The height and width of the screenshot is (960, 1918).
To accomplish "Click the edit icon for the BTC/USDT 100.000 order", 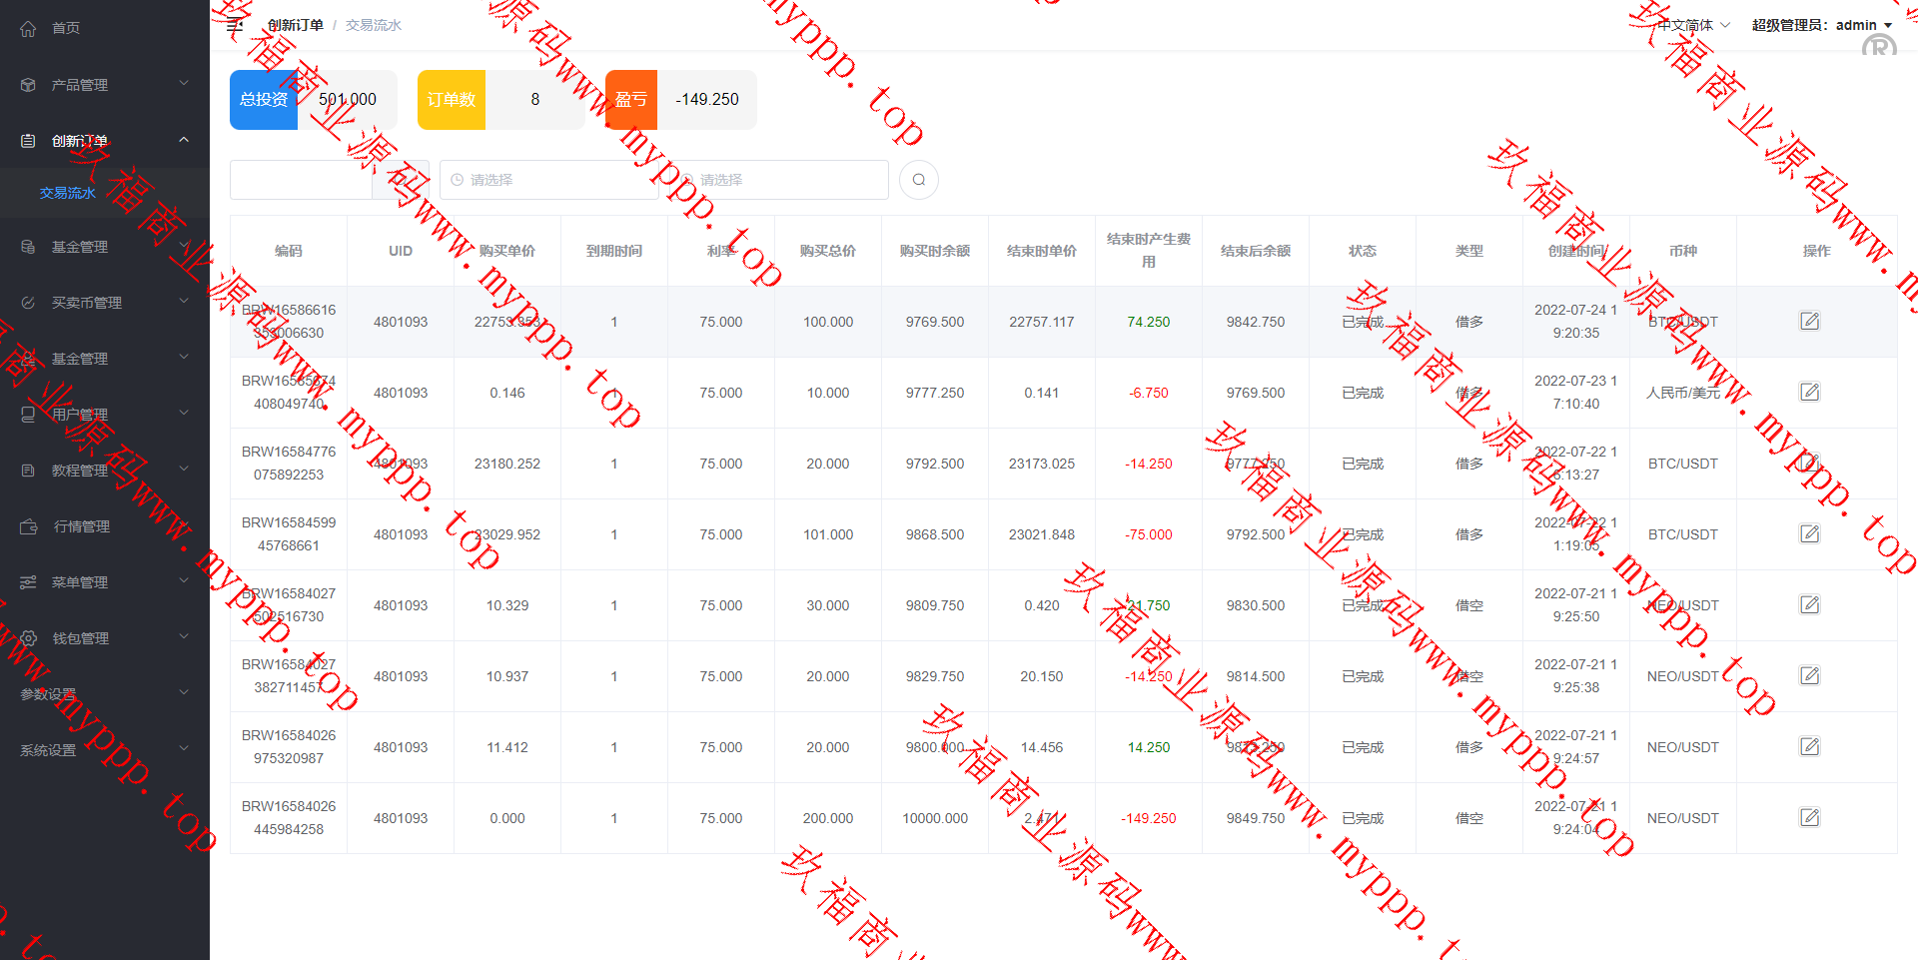I will click(1809, 321).
